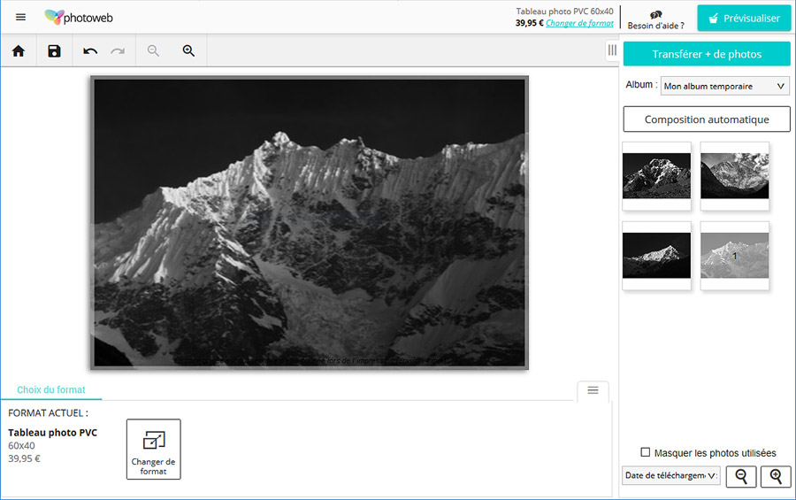Shrink thumbnails with the zoom-out magnifier button
This screenshot has width=796, height=500.
coord(741,477)
